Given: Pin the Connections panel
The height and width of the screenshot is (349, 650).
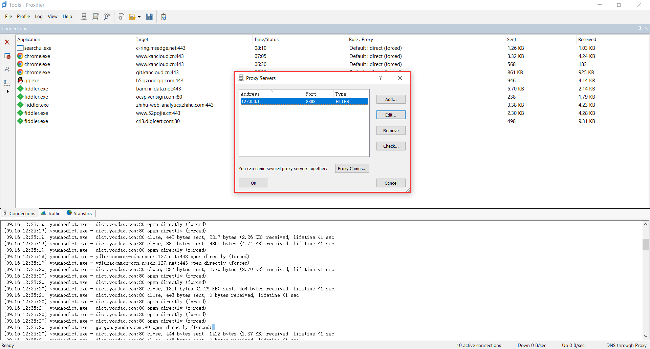Looking at the screenshot, I should coord(640,28).
